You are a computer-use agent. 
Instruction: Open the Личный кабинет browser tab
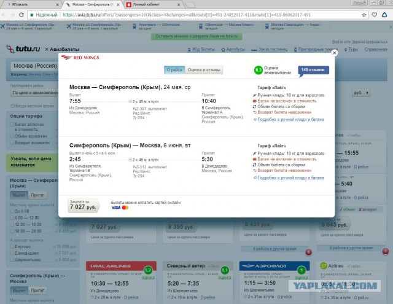point(153,4)
